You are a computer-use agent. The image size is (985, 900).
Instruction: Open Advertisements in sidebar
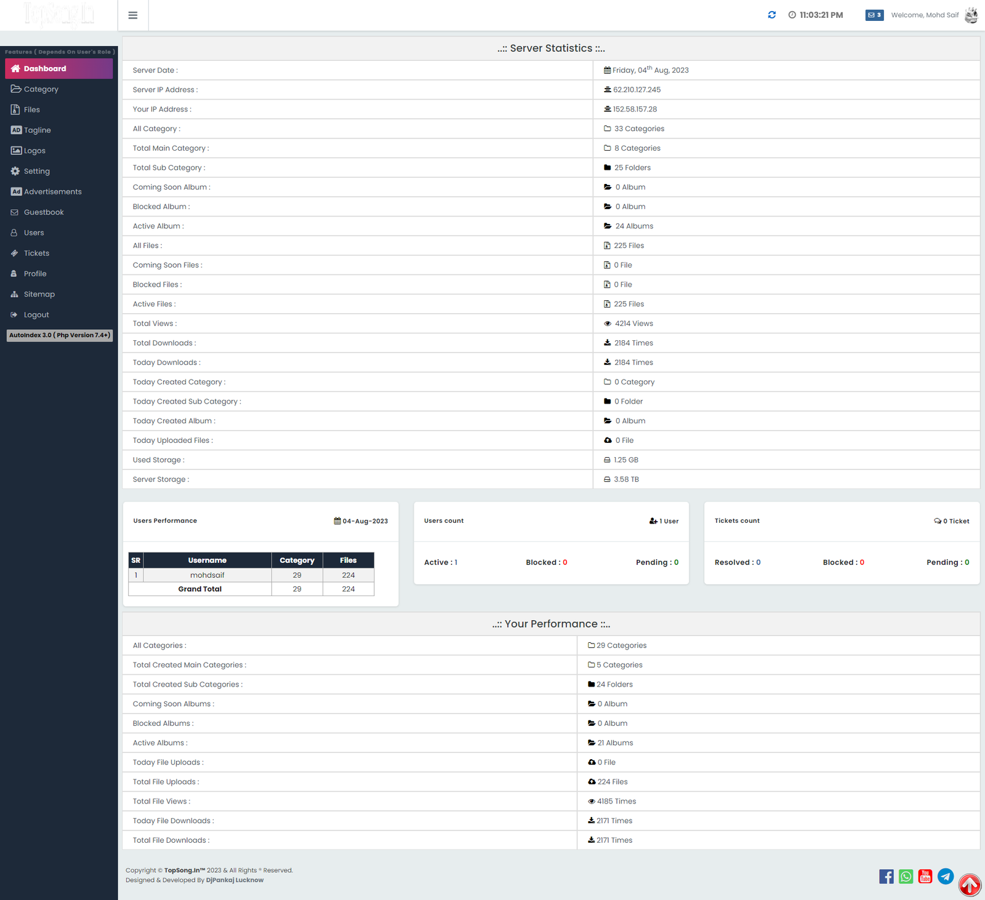pos(52,192)
